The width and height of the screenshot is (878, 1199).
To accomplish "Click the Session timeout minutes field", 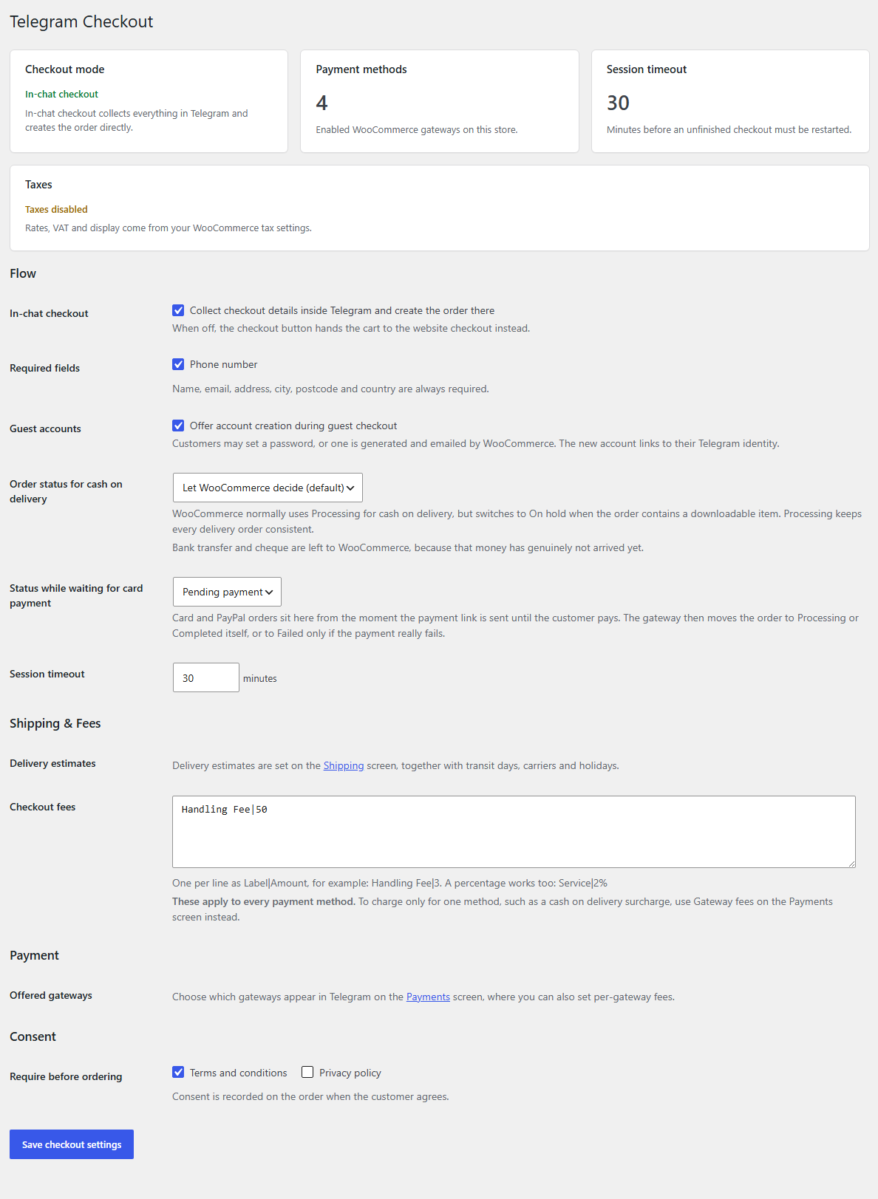I will coord(205,677).
